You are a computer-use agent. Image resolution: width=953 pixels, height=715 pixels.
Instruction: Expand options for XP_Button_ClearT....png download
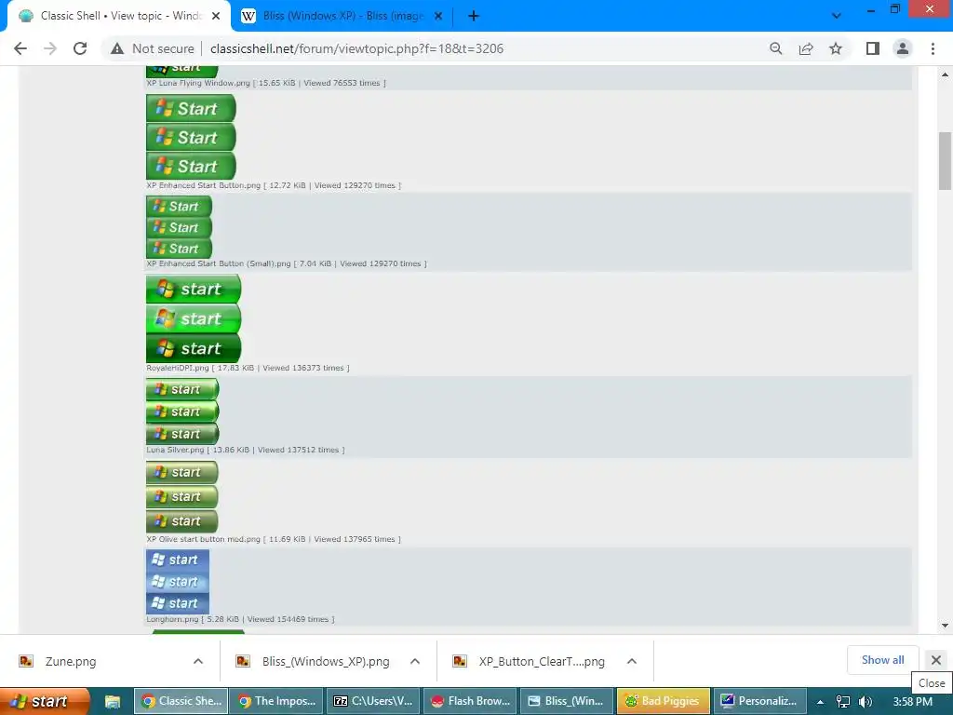coord(632,662)
